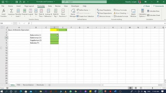Open the Windows Start menu
Viewport: 166px width, 93px height.
click(x=2, y=91)
